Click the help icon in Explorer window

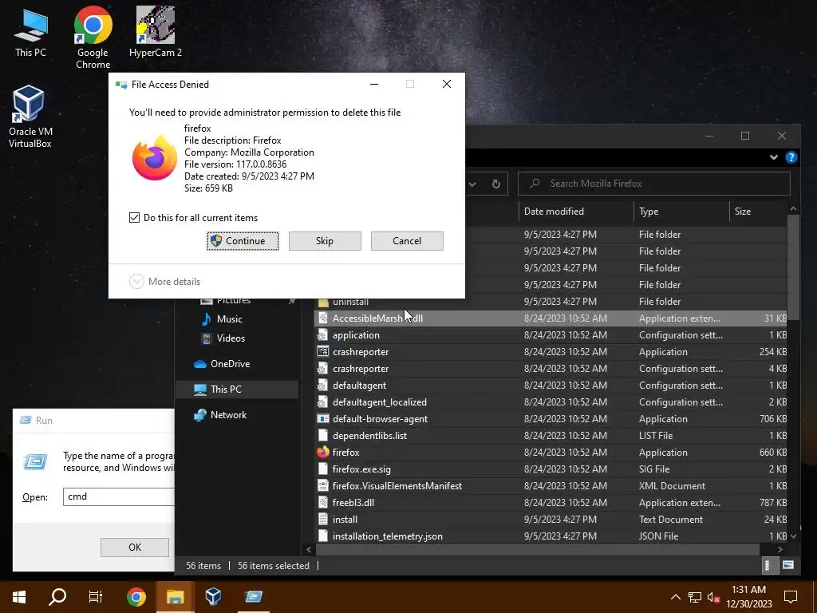pyautogui.click(x=791, y=157)
